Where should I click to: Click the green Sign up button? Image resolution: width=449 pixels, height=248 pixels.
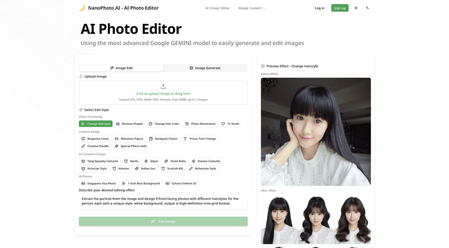coord(339,8)
